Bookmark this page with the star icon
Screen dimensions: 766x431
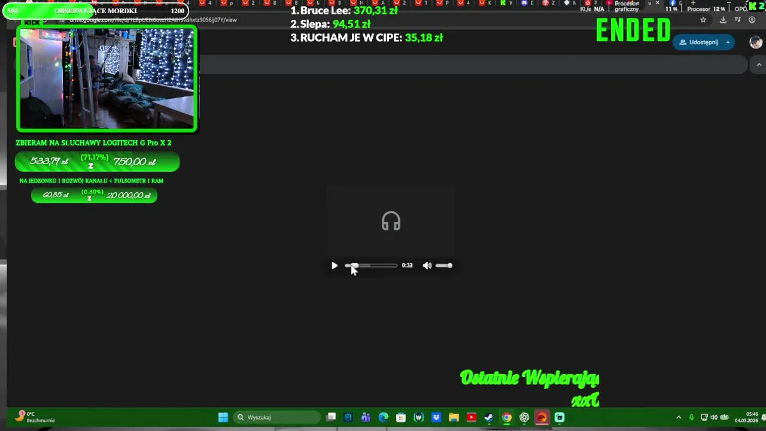pyautogui.click(x=703, y=20)
